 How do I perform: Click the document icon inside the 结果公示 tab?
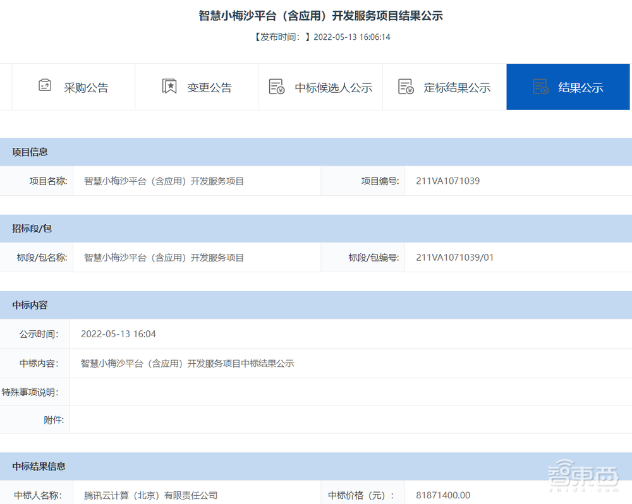(539, 87)
